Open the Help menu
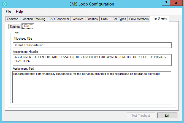Screen dimensions: 184x123 point(19,12)
